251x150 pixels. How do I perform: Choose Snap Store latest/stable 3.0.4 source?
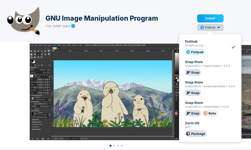pos(210,68)
